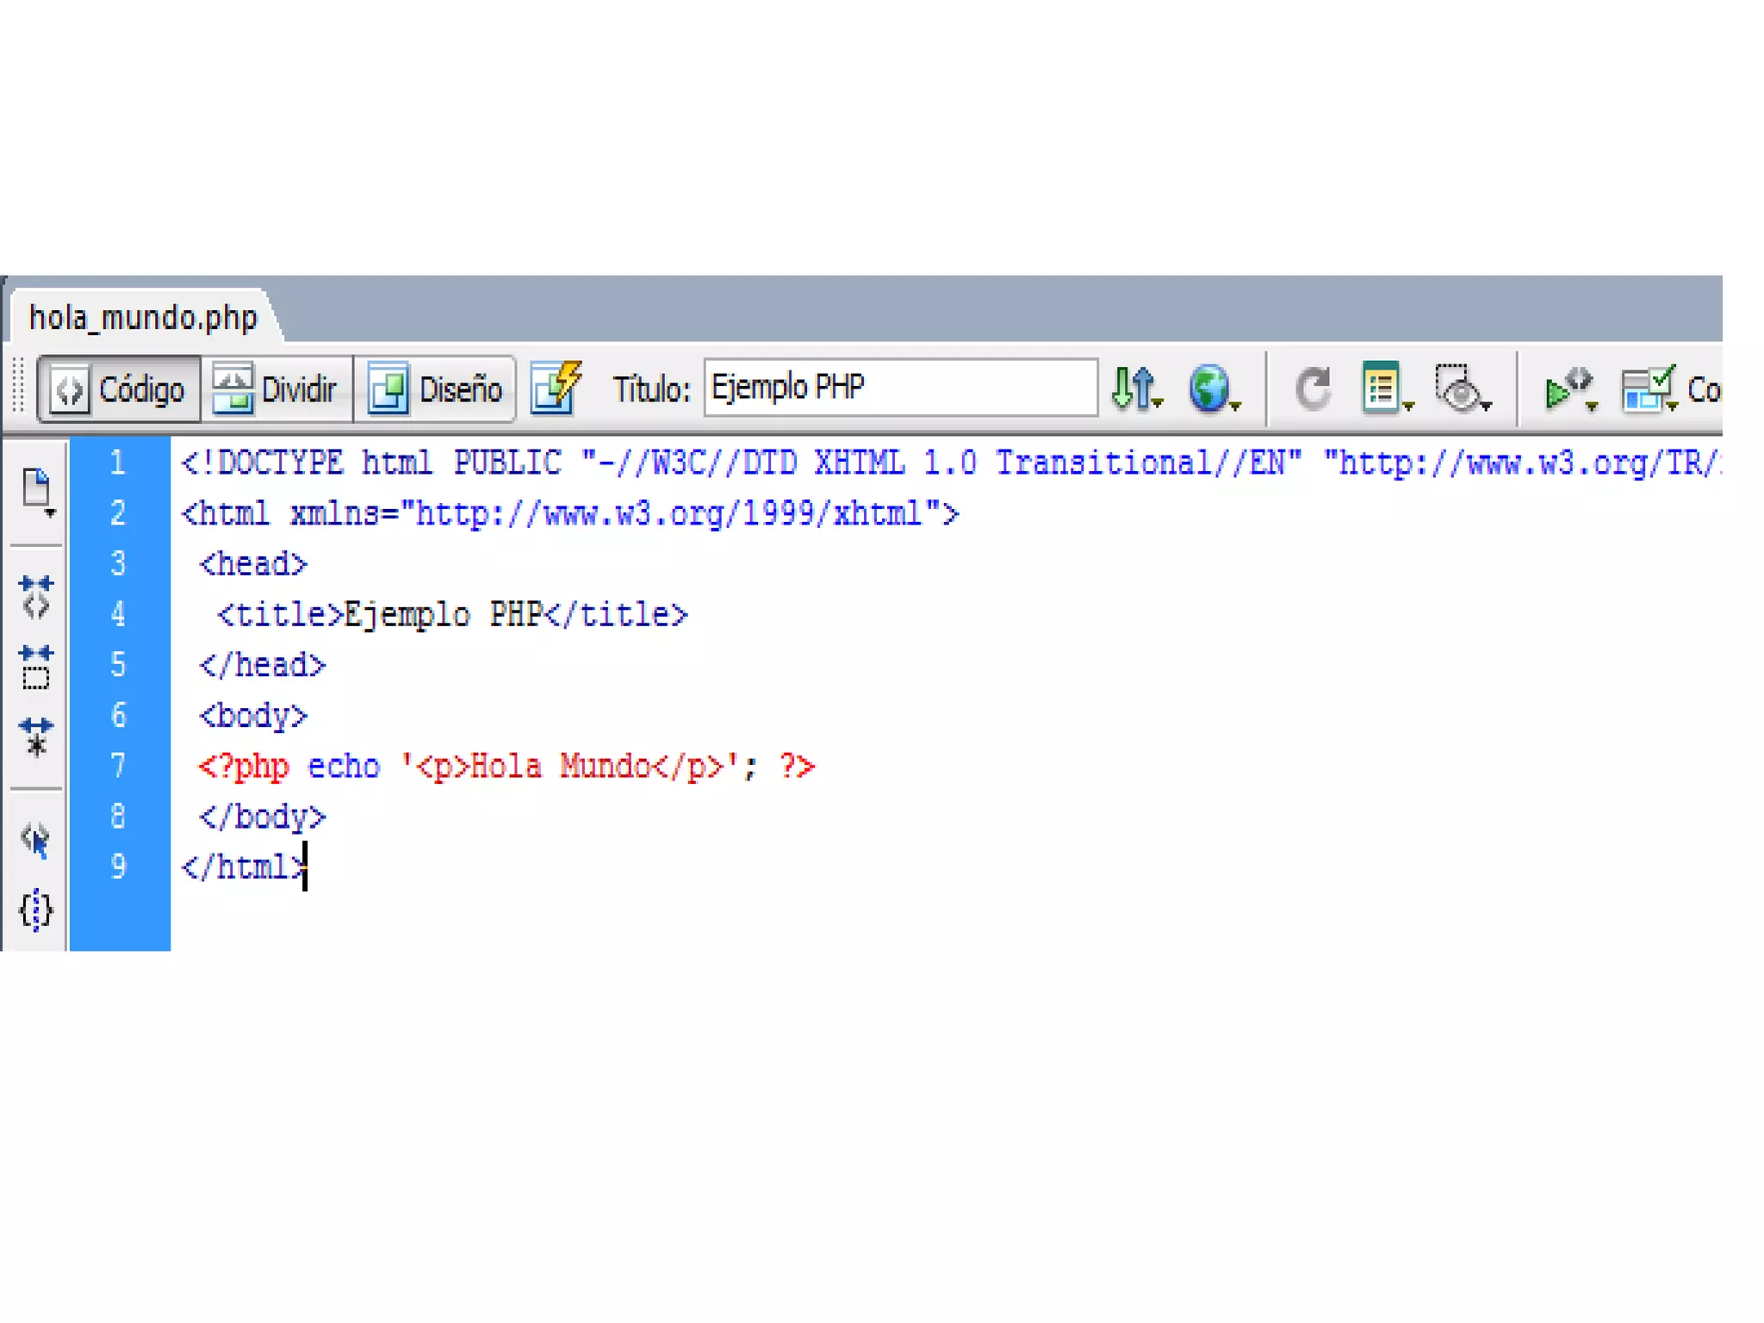
Task: Click the Balance Braces icon
Action: tap(36, 910)
